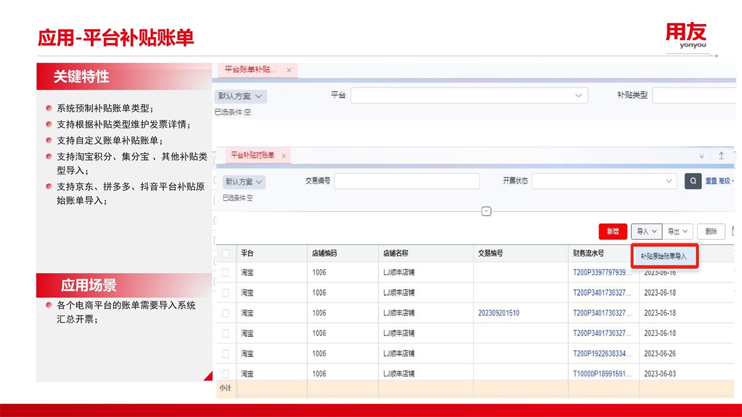Check the row checkbox for transaction 202309201510
742x417 pixels.
pyautogui.click(x=226, y=313)
